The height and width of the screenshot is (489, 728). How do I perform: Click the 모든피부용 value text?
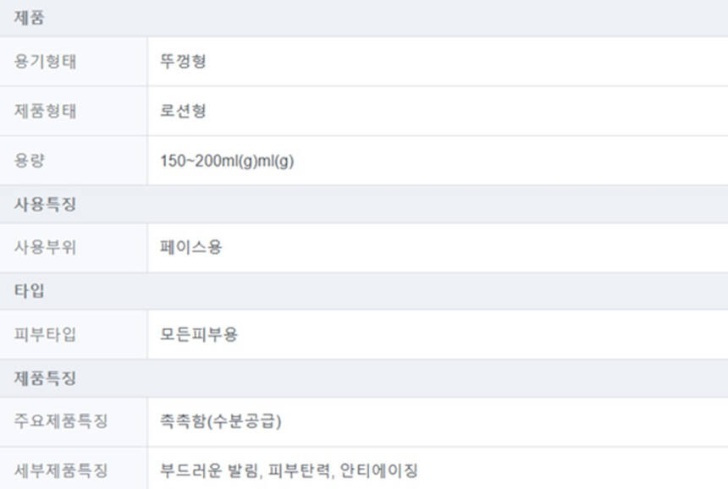(x=199, y=334)
